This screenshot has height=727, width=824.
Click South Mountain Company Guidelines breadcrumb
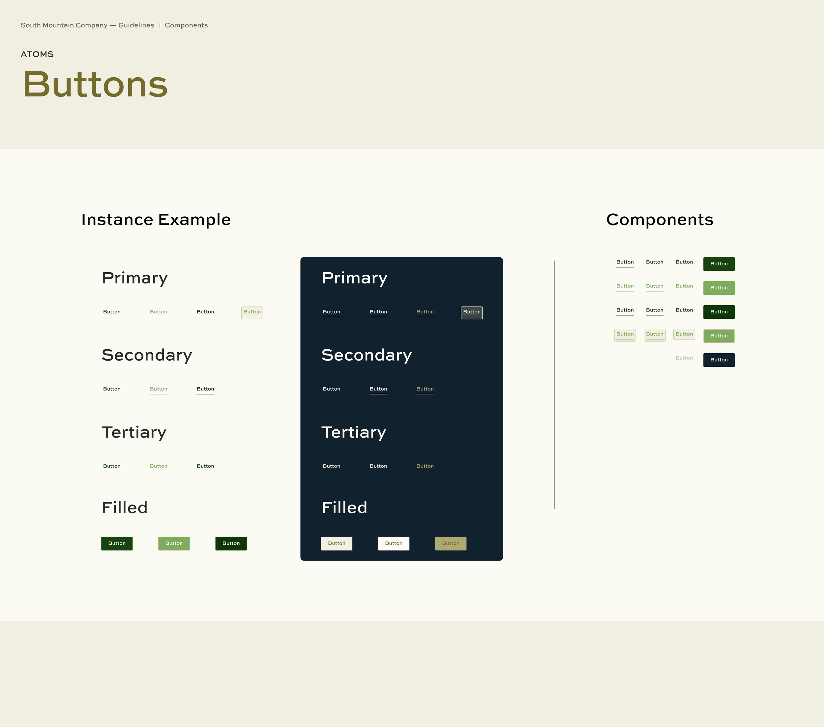87,25
